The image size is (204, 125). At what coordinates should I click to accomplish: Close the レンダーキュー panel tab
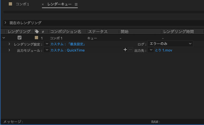tap(43, 5)
